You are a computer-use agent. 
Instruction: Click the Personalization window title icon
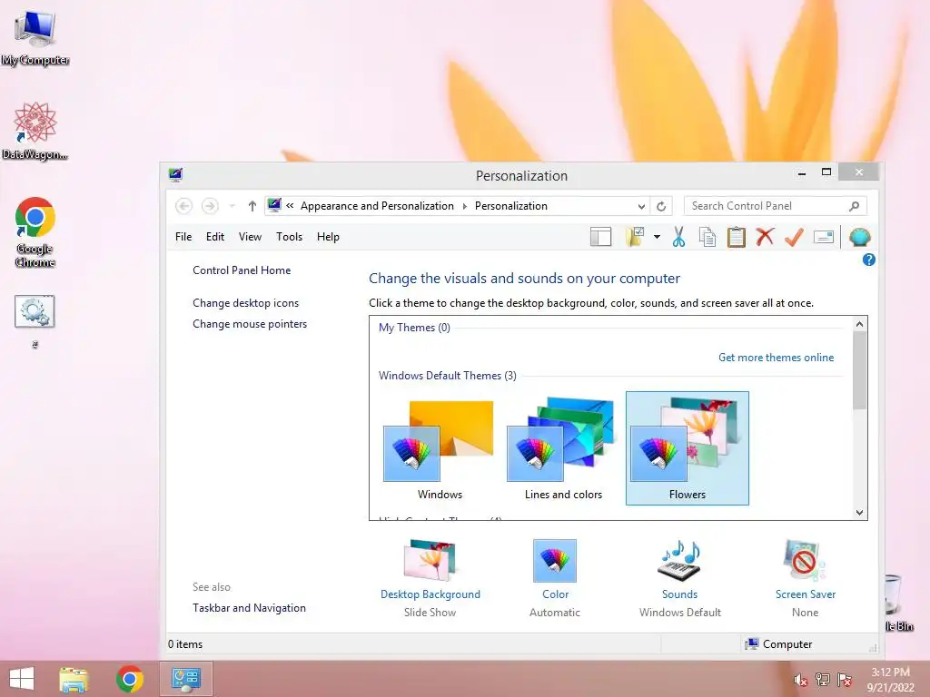click(x=175, y=174)
